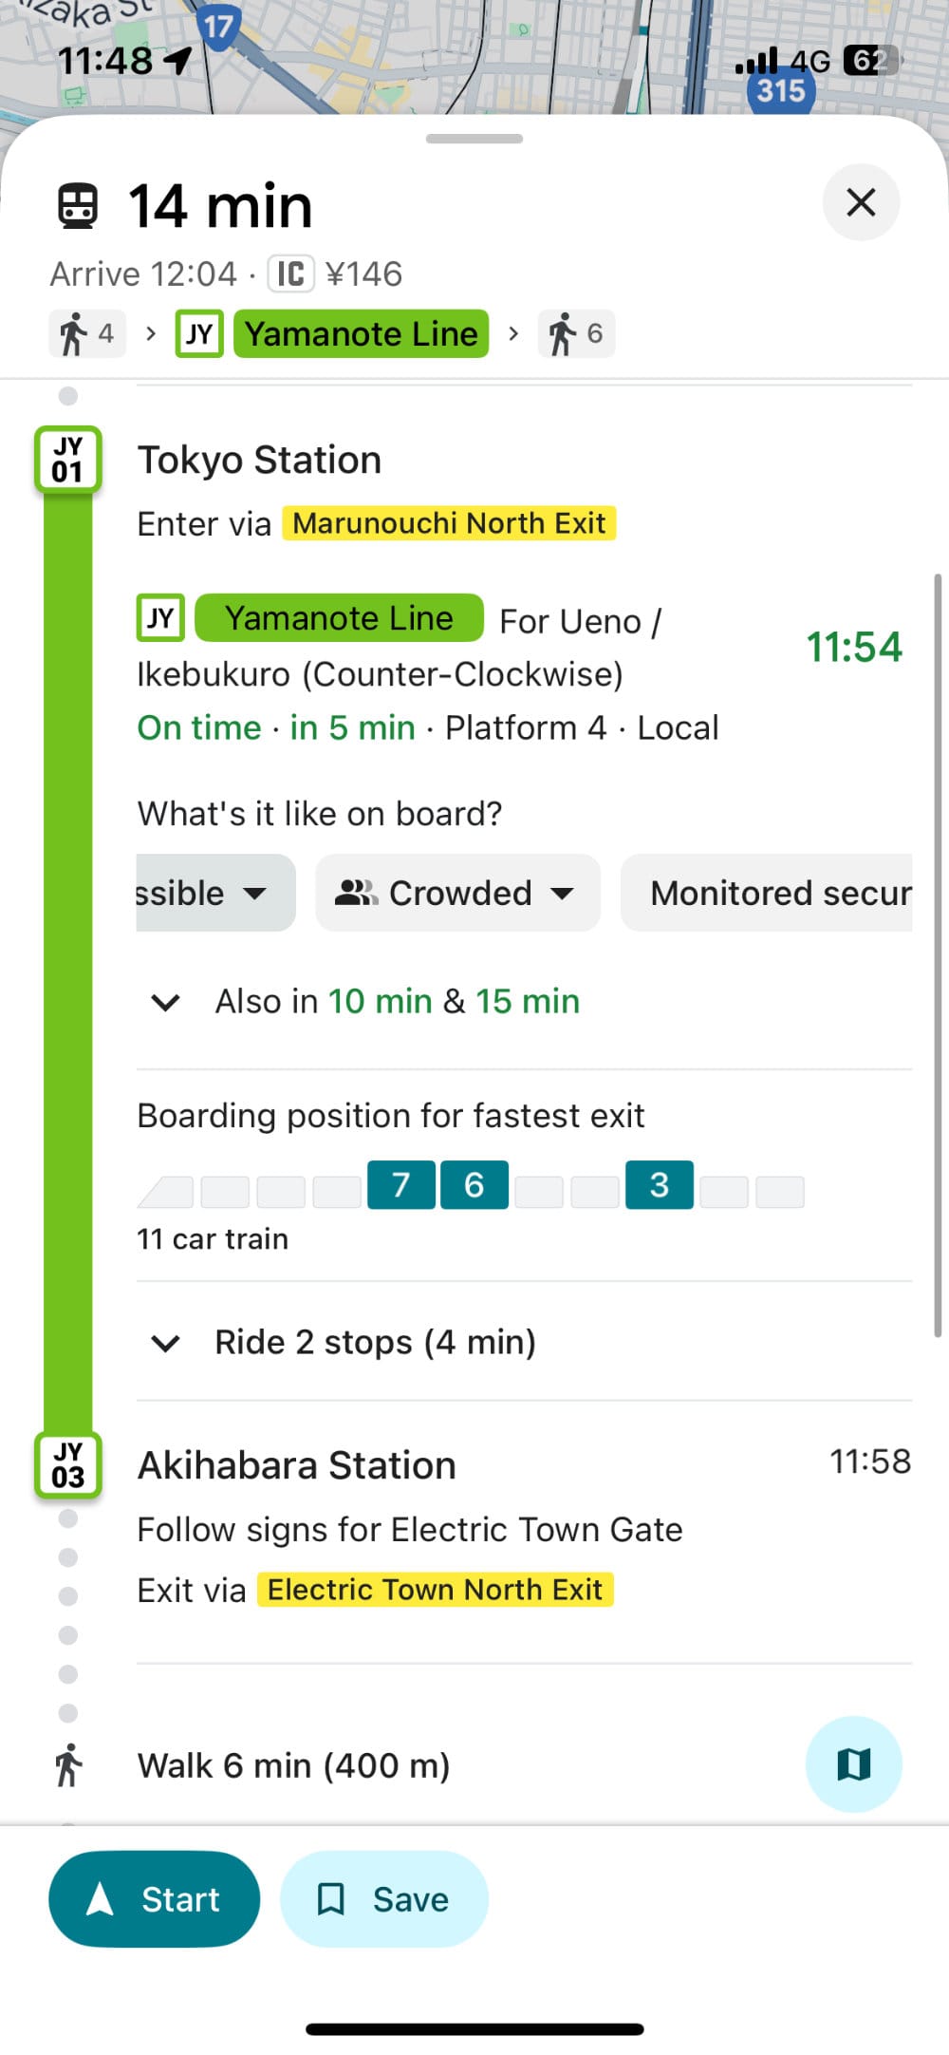Select the Monitored security chip
The image size is (949, 2055).
point(767,893)
